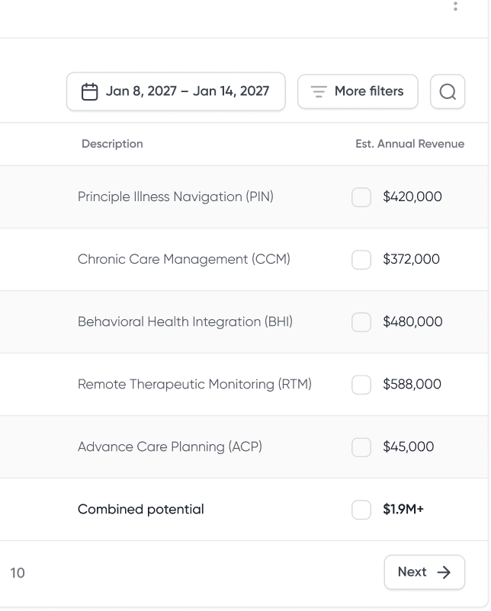
Task: Click the page number 10
Action: coord(18,573)
